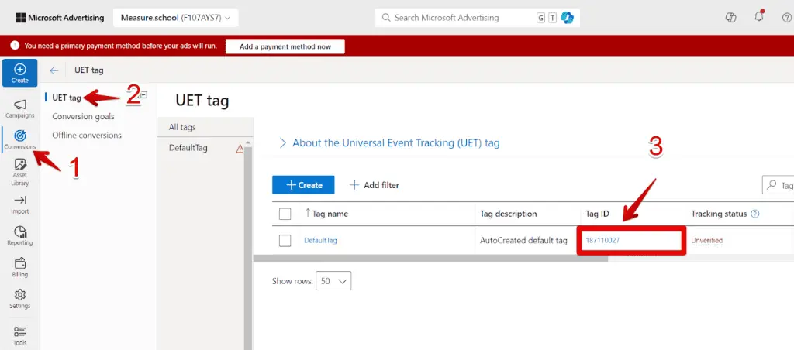
Task: Open the blue Copilot icon in search bar
Action: pyautogui.click(x=568, y=18)
